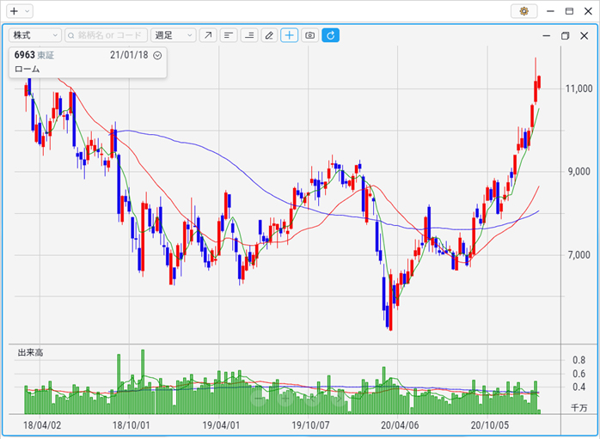Toggle the crosshair plus cursor button

pyautogui.click(x=290, y=35)
